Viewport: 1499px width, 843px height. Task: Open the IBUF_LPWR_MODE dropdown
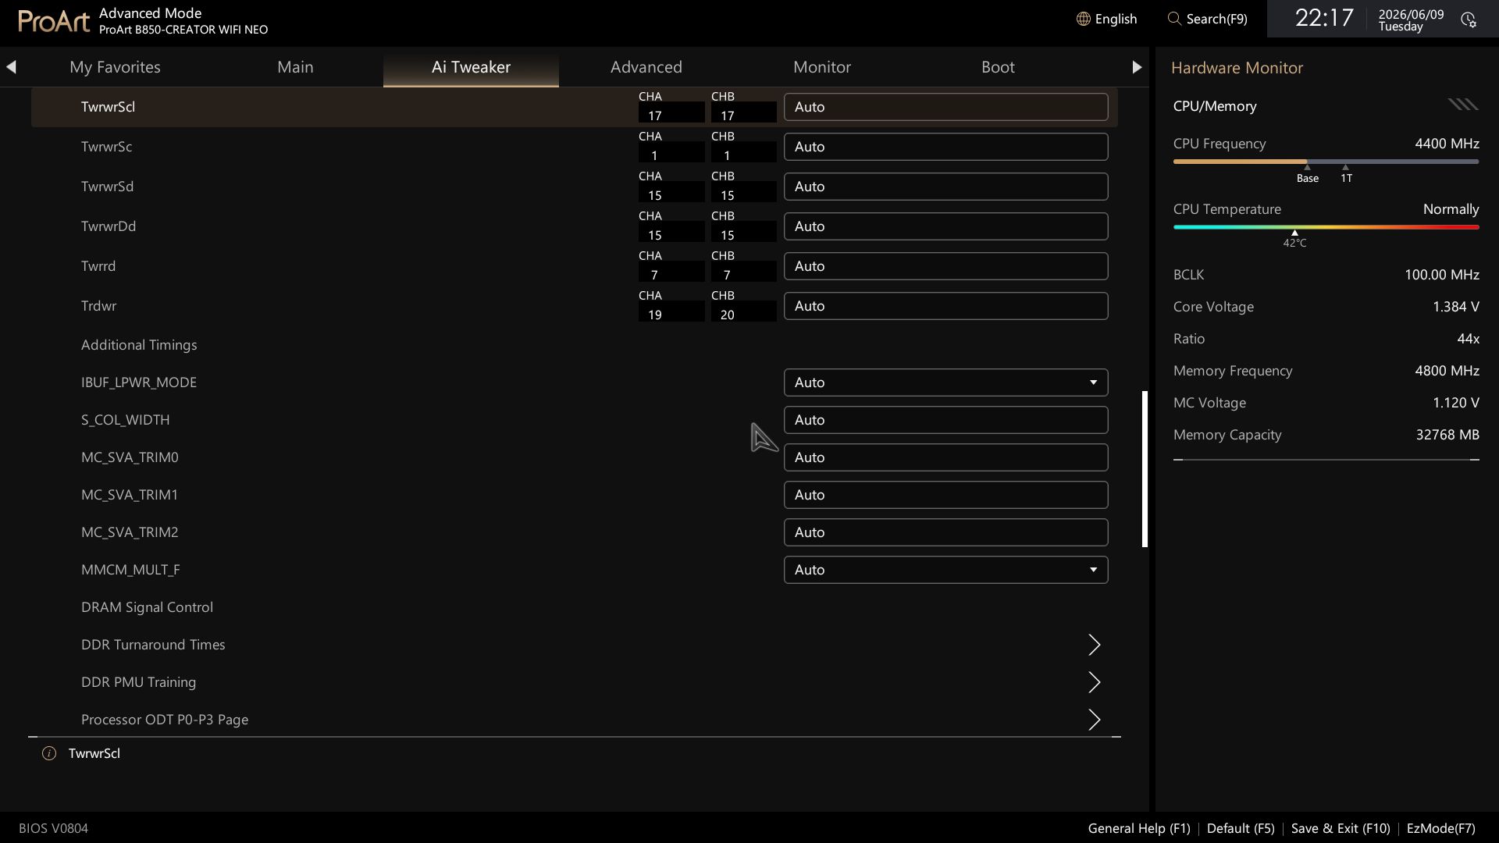pyautogui.click(x=945, y=382)
